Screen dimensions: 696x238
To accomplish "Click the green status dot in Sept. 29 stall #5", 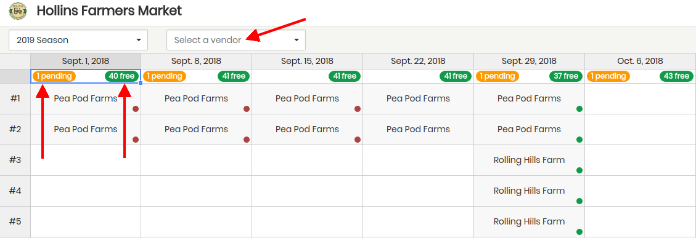I will pos(579,232).
